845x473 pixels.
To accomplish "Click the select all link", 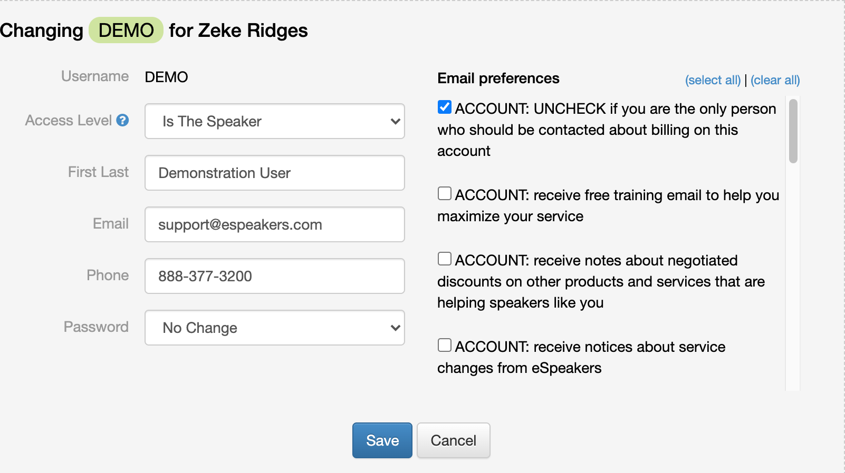I will click(713, 80).
